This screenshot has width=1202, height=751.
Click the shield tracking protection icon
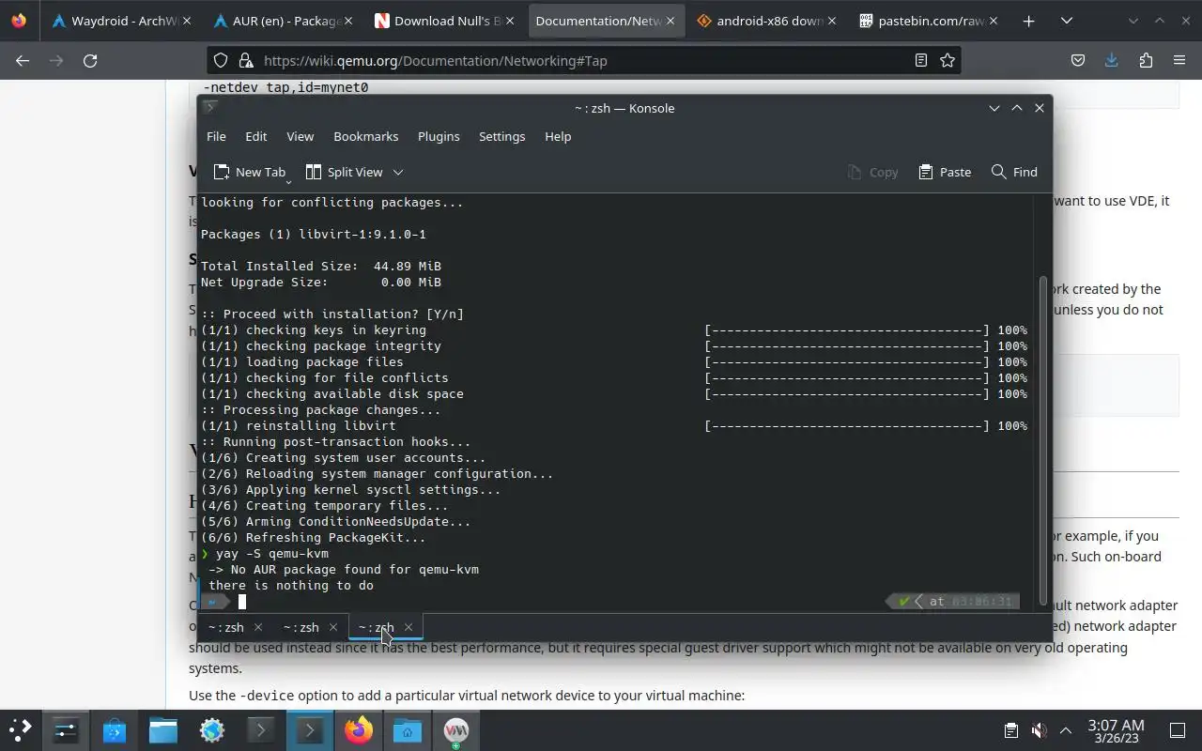pyautogui.click(x=221, y=60)
